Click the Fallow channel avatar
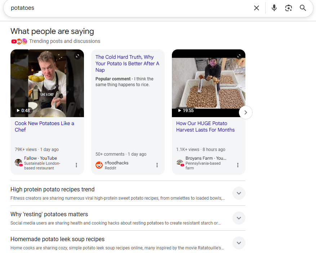Image resolution: width=316 pixels, height=253 pixels. tap(18, 163)
